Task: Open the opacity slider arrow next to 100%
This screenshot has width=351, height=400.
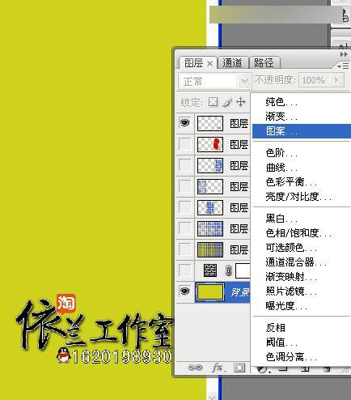Action: (x=336, y=80)
